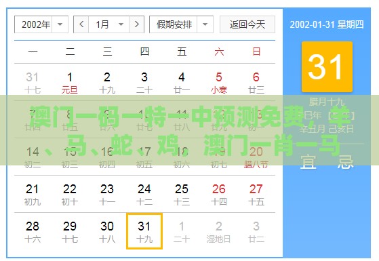
Task: Open the 2002年 year dropdown
Action: pos(41,24)
